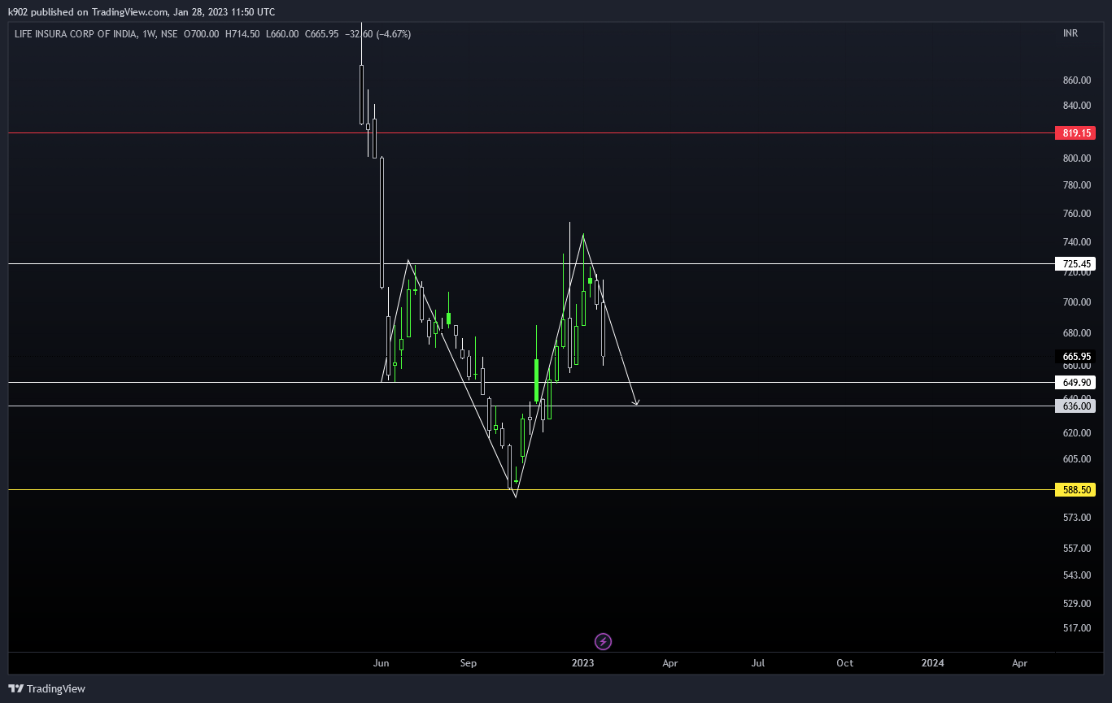Viewport: 1112px width, 703px height.
Task: Click the Apr label before Jul
Action: click(x=670, y=663)
